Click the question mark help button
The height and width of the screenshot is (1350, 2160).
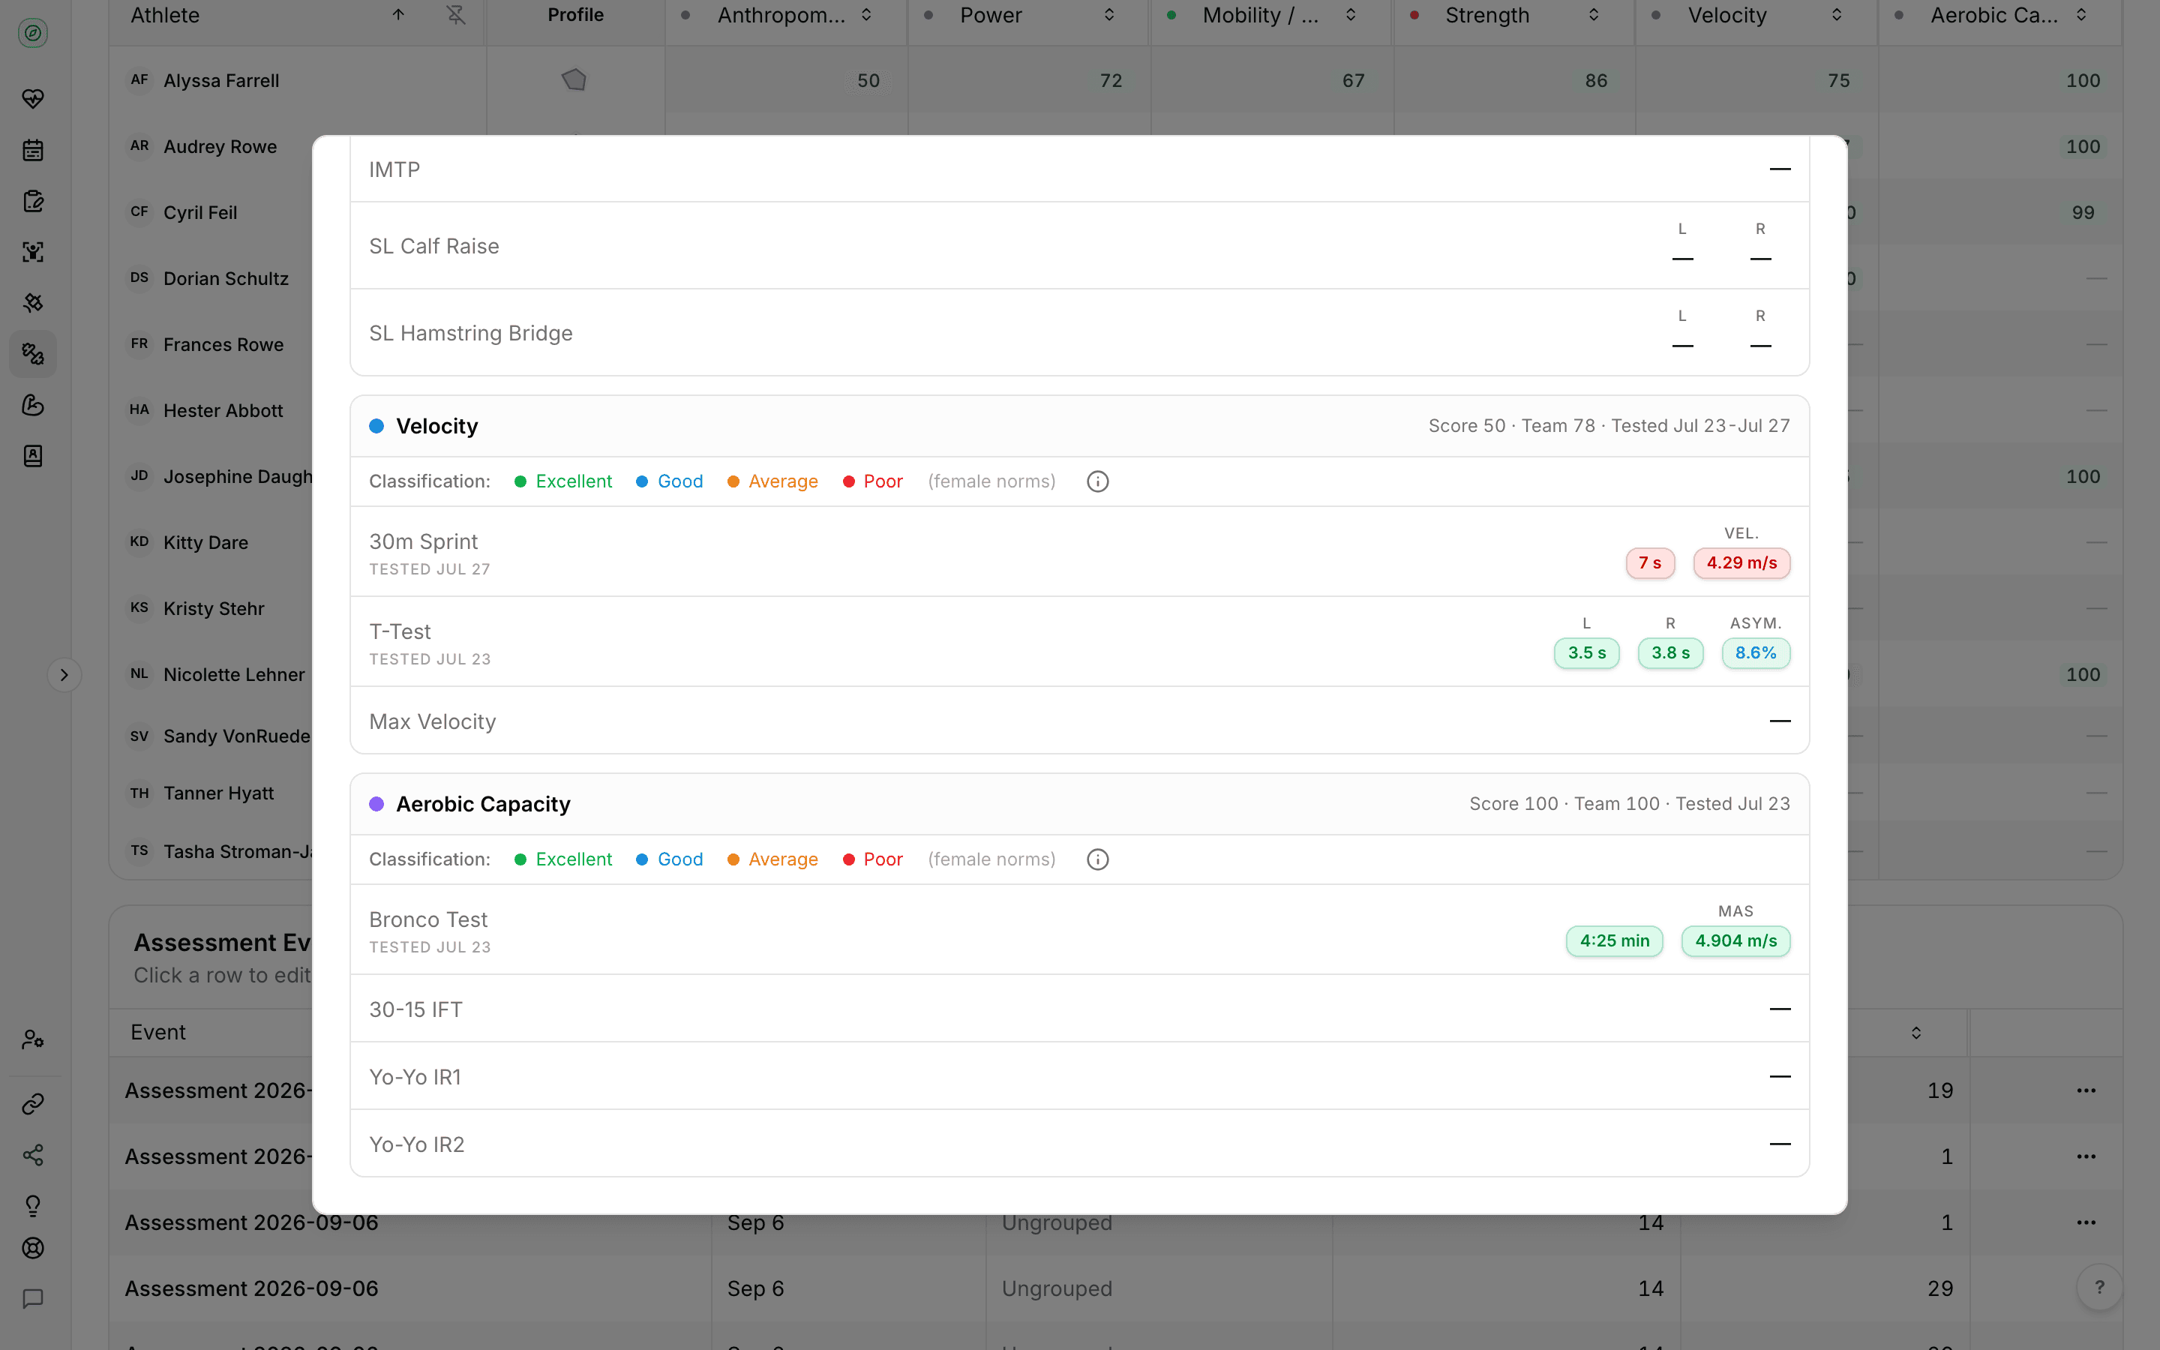click(x=2099, y=1288)
